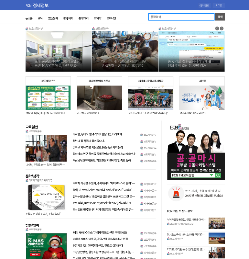This screenshot has width=249, height=259.
Task: Click author icon above first headline image
Action: [27, 29]
